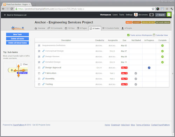Click link icon next to Design Review
The image size is (175, 137).
[43, 57]
